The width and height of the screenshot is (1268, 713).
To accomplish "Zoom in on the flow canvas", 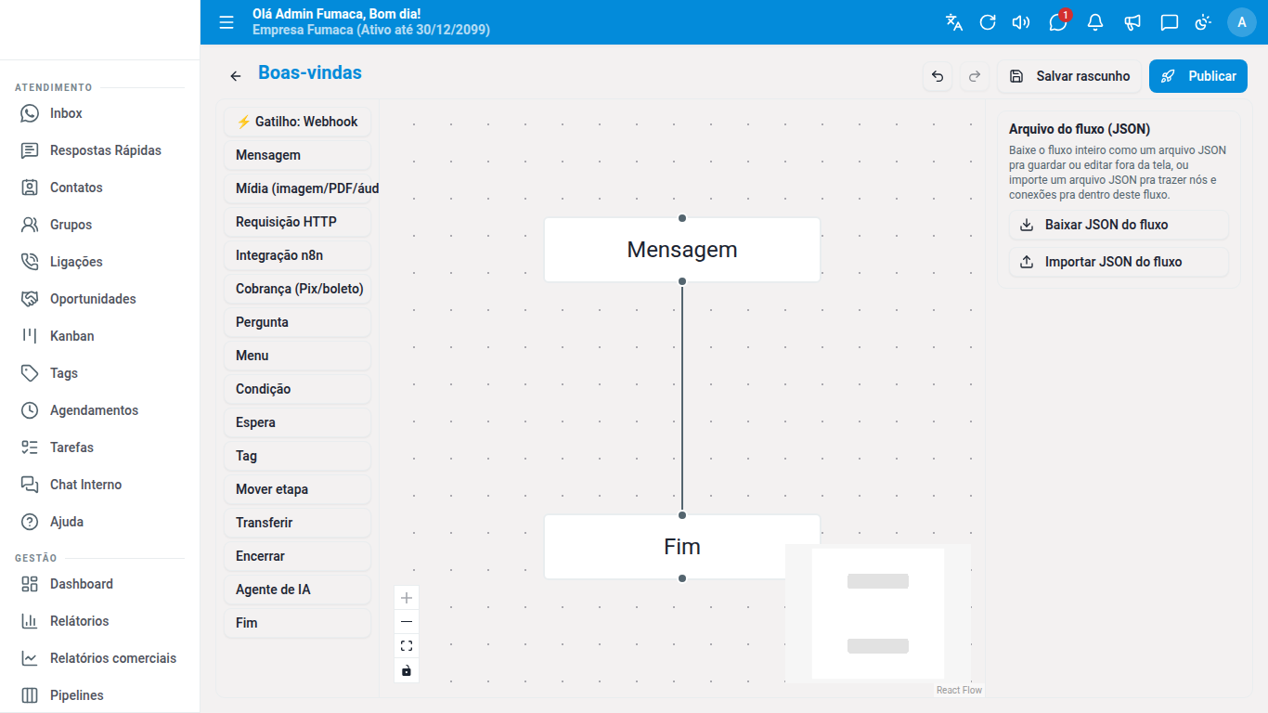I will [x=407, y=598].
